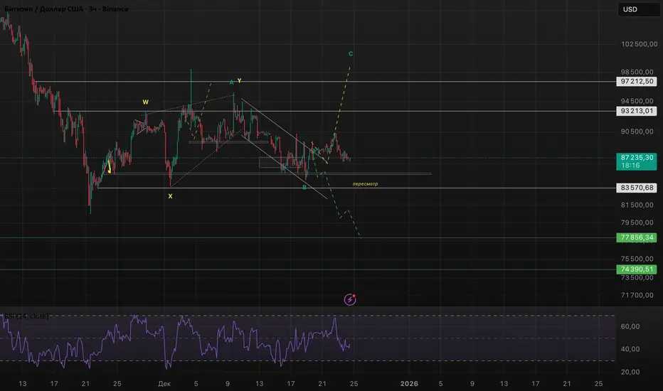Click the RSI 20,00 scale value
The width and height of the screenshot is (663, 391).
(x=630, y=372)
